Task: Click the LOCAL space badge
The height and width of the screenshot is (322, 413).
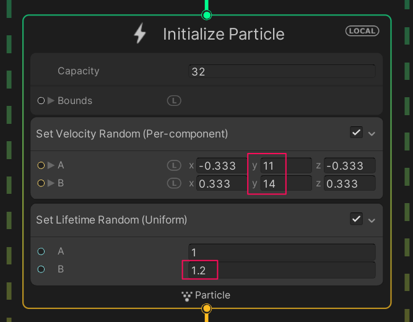Action: tap(362, 31)
